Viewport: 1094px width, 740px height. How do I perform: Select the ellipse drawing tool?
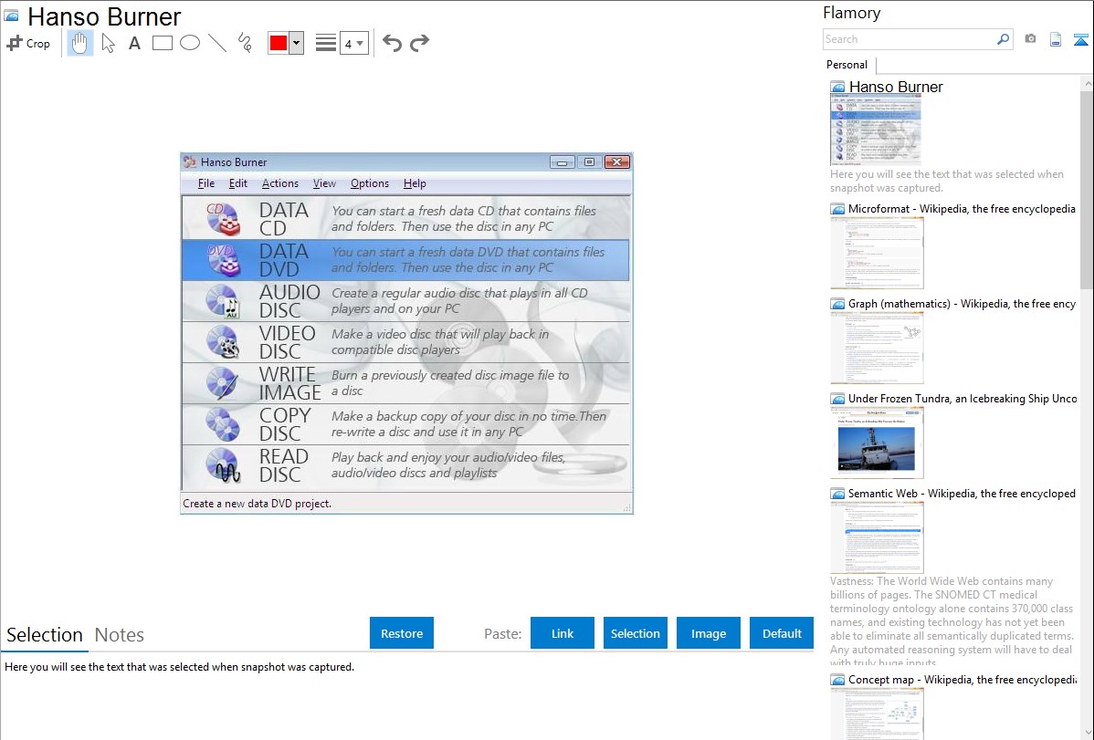coord(190,43)
